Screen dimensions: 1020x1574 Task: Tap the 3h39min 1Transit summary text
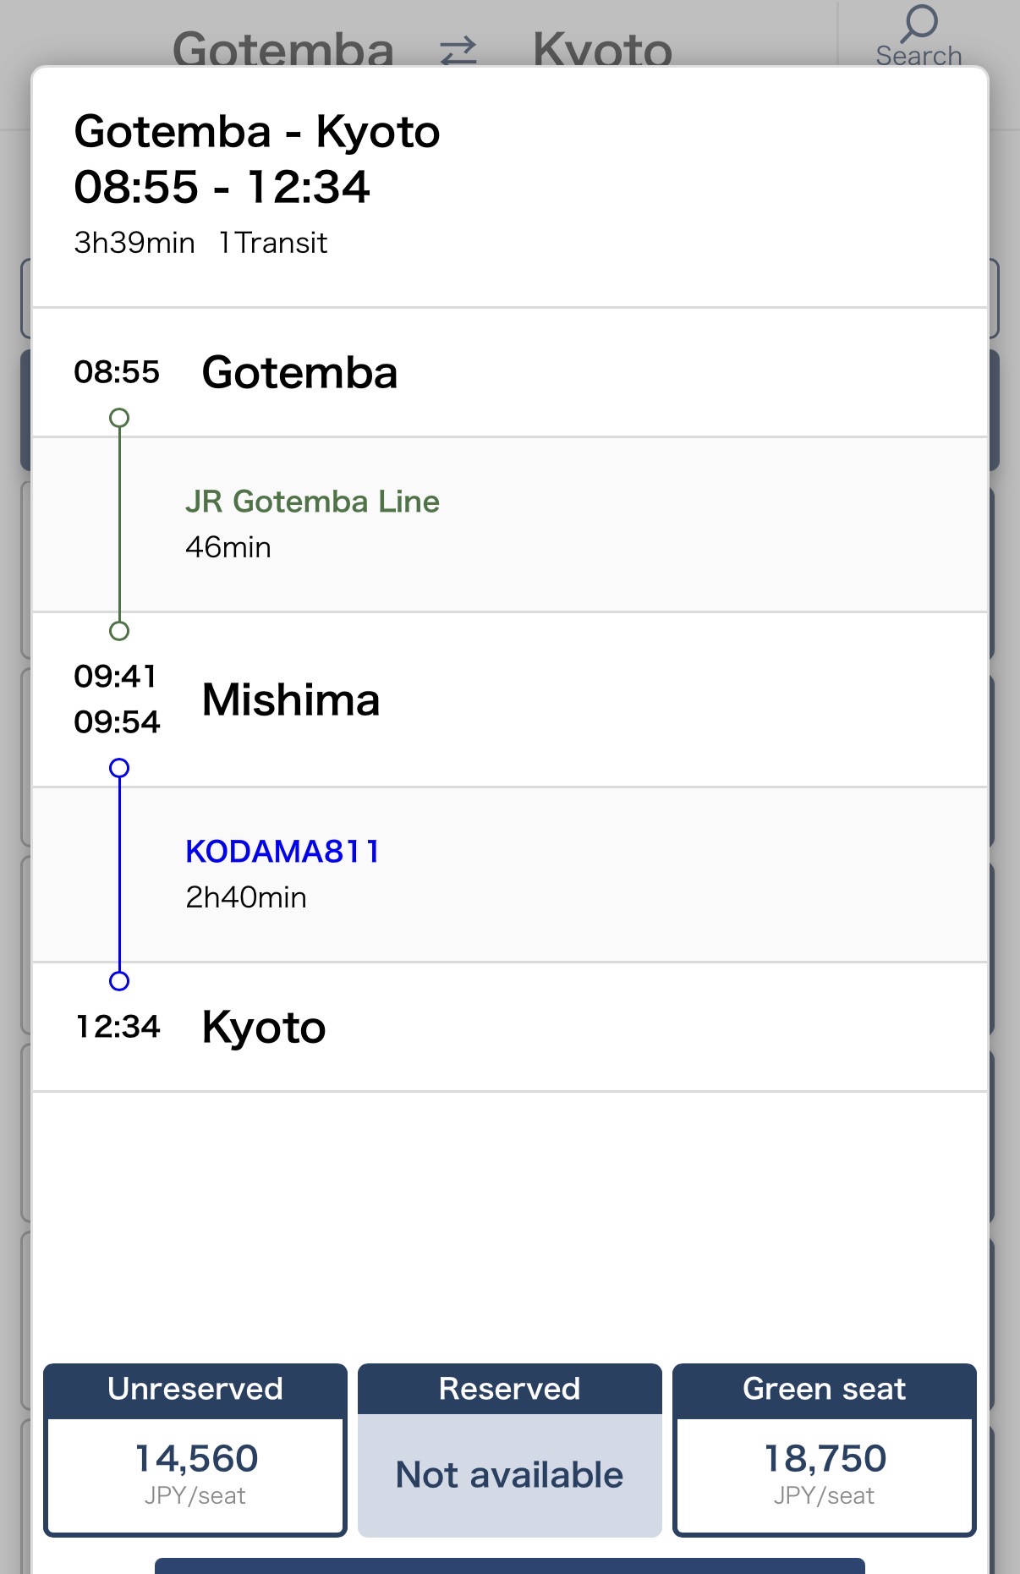200,243
